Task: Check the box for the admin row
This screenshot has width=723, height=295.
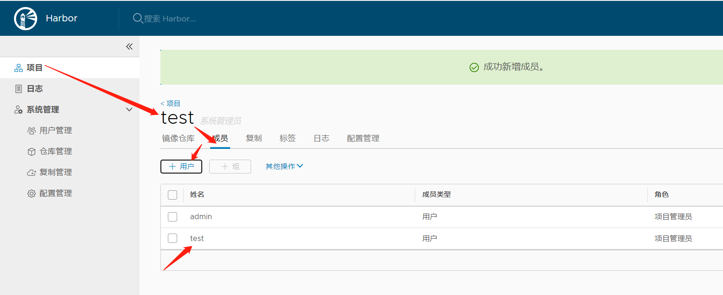Action: point(172,217)
